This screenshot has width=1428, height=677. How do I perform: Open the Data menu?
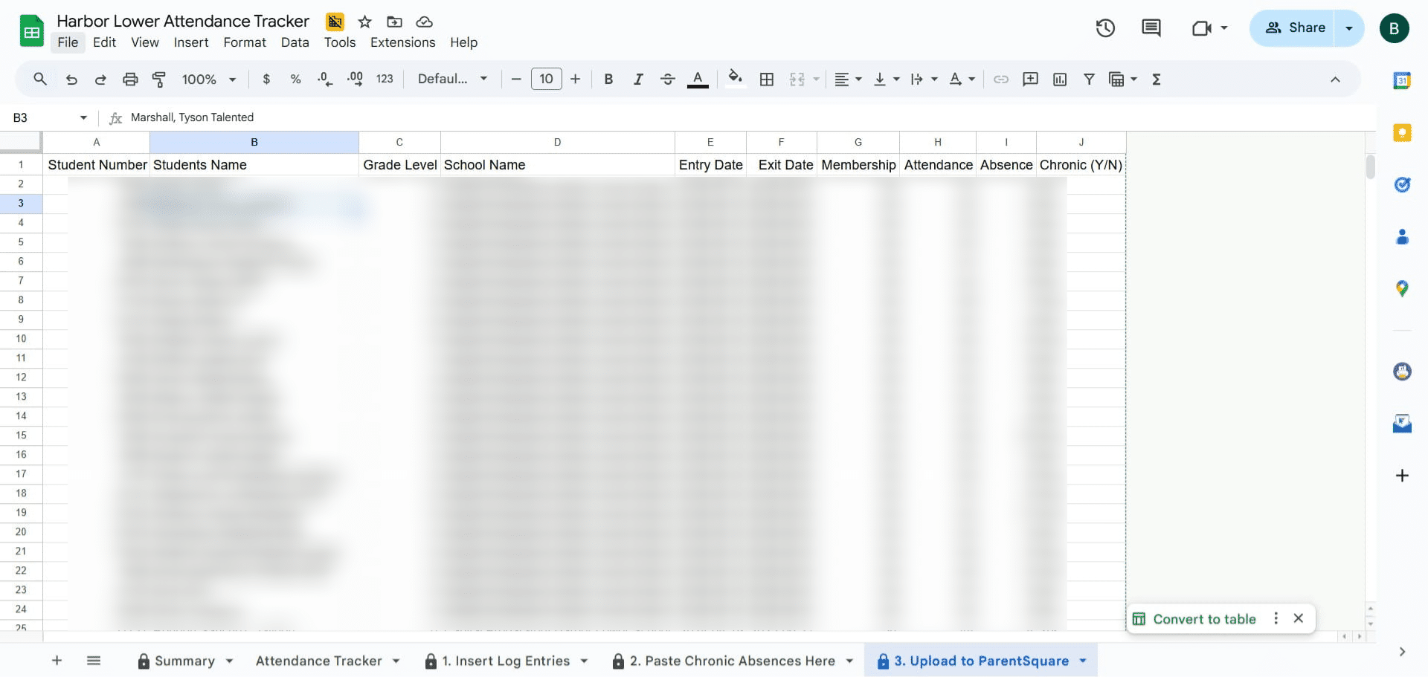point(295,42)
